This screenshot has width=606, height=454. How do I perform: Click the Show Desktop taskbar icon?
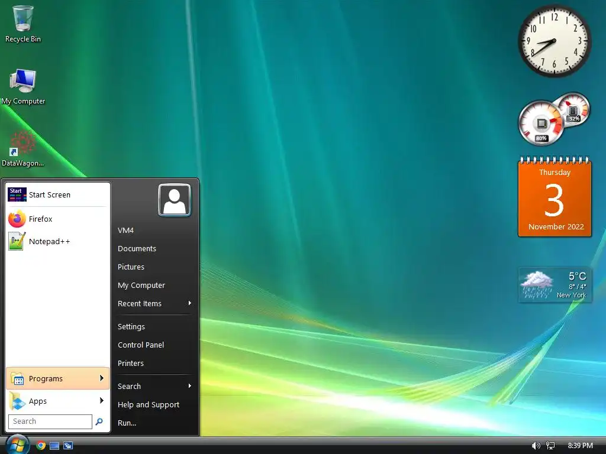[x=54, y=446]
